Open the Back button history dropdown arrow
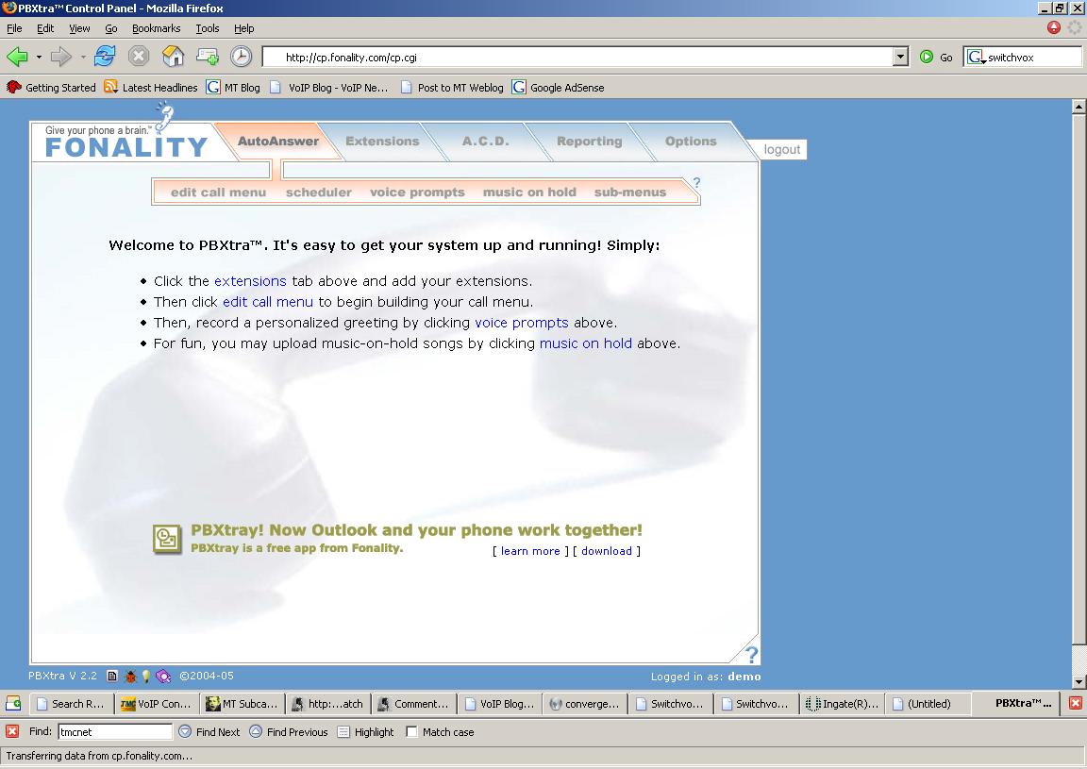This screenshot has height=769, width=1087. [x=39, y=58]
